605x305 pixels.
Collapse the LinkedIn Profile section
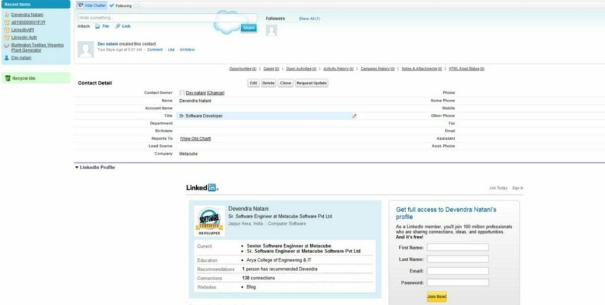tap(77, 168)
